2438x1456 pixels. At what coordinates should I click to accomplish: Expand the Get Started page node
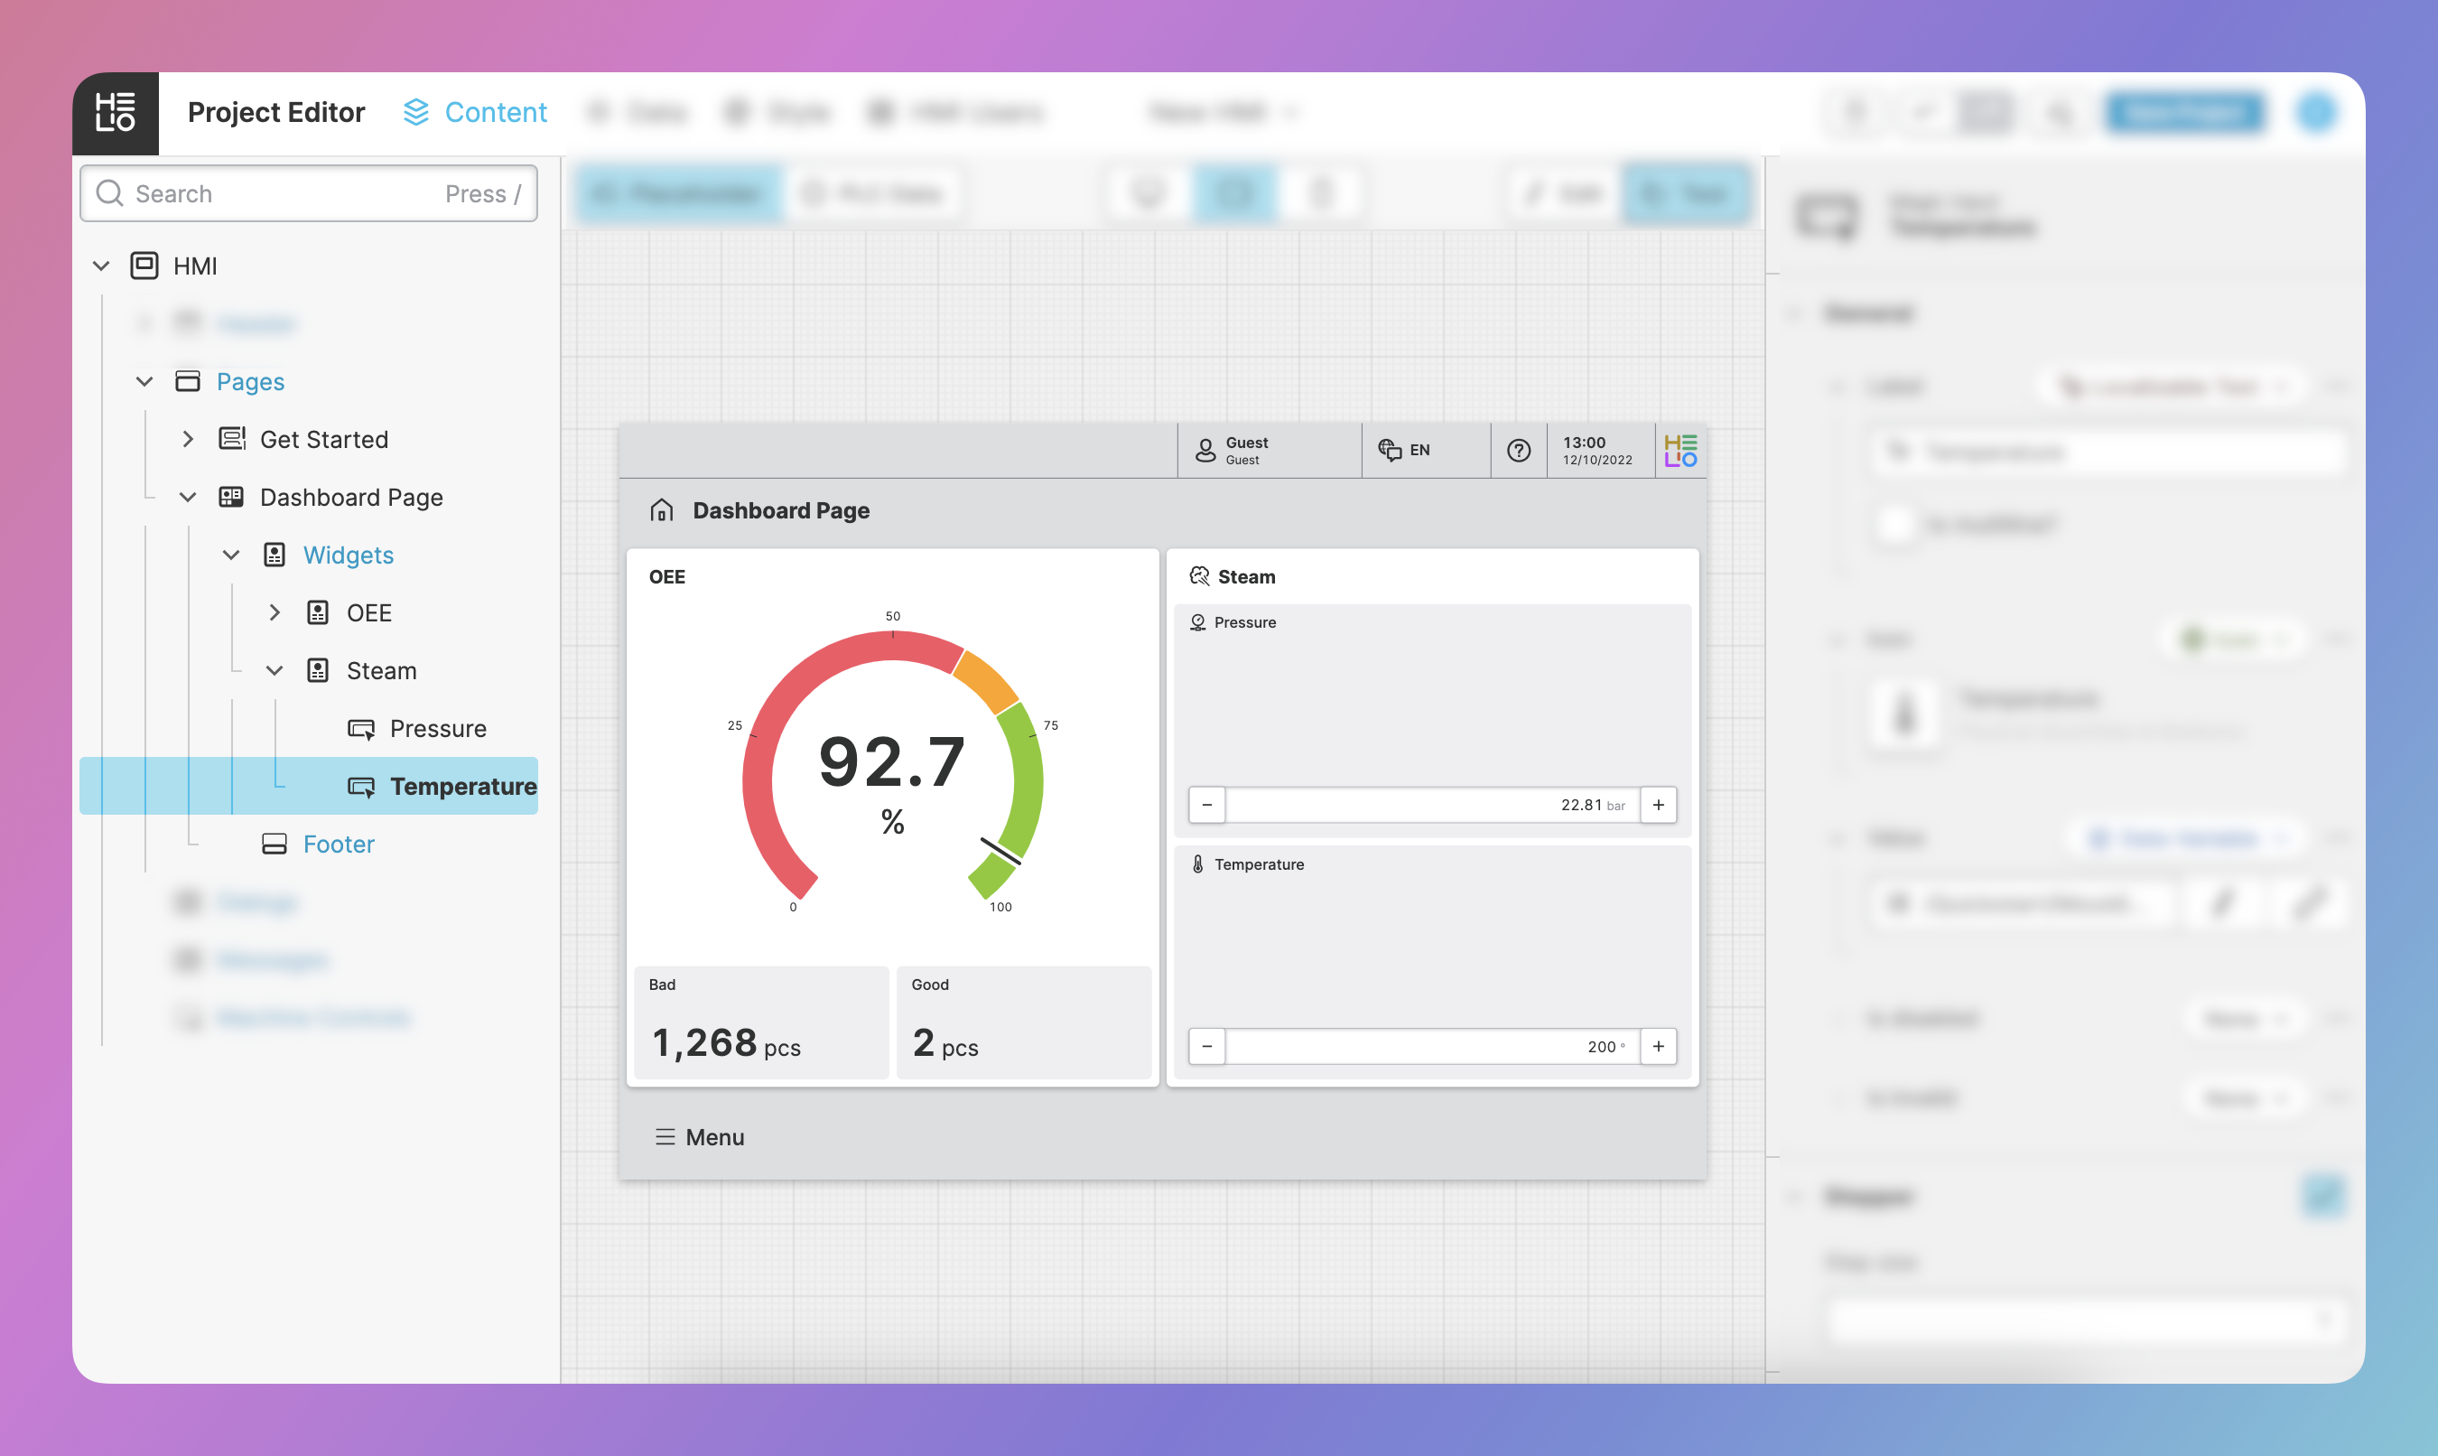[187, 440]
